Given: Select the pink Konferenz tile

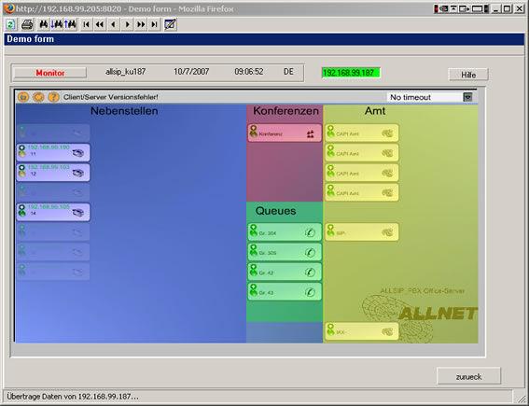Looking at the screenshot, I should point(285,133).
